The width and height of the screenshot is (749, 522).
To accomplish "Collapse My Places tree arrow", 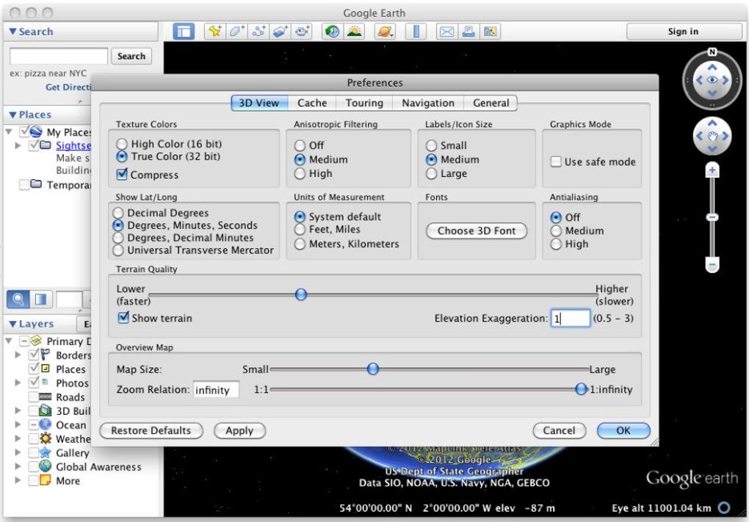I will [x=9, y=131].
